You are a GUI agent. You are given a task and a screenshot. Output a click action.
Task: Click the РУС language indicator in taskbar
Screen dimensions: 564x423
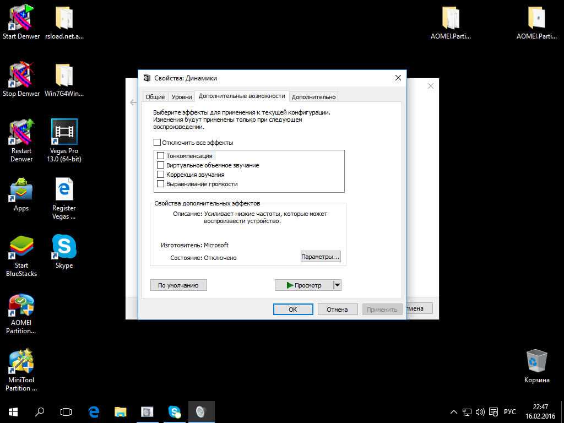coord(510,412)
